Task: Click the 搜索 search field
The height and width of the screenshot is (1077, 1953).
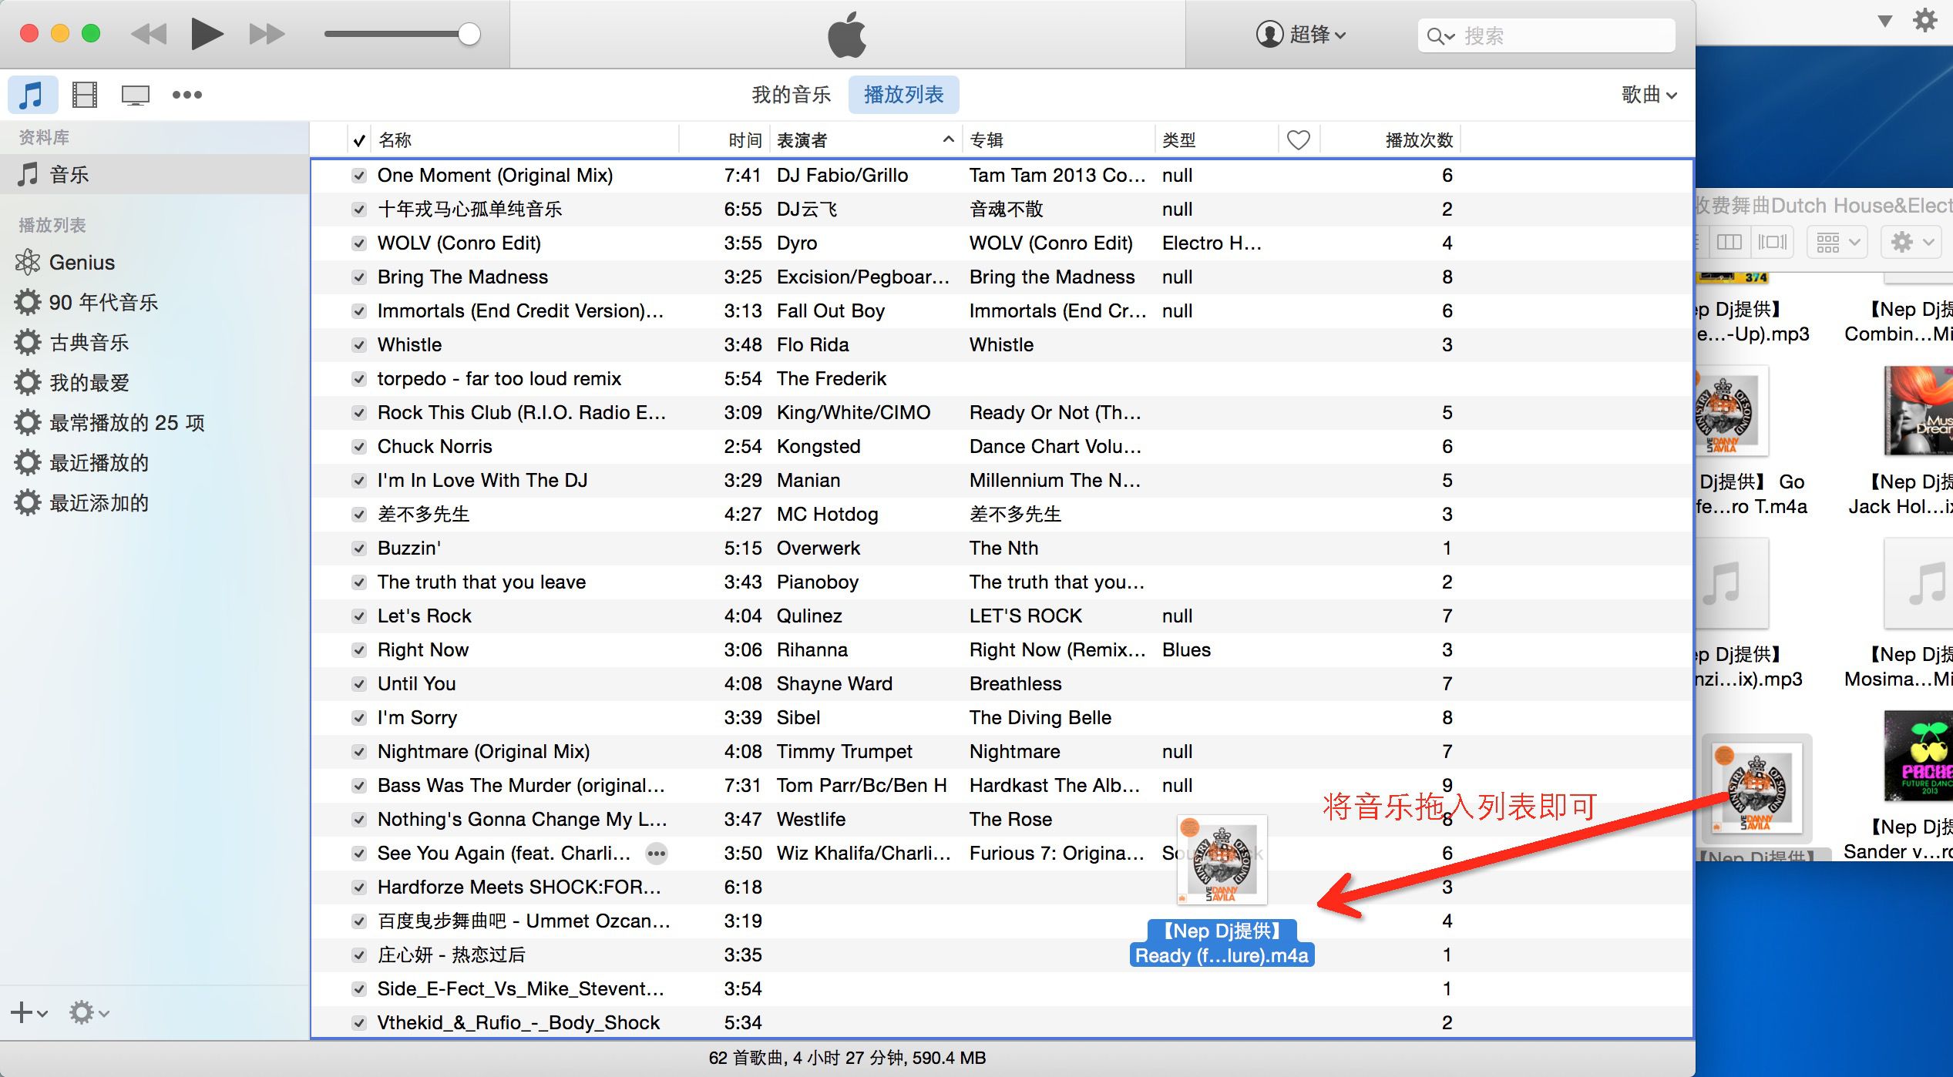Action: (1546, 35)
